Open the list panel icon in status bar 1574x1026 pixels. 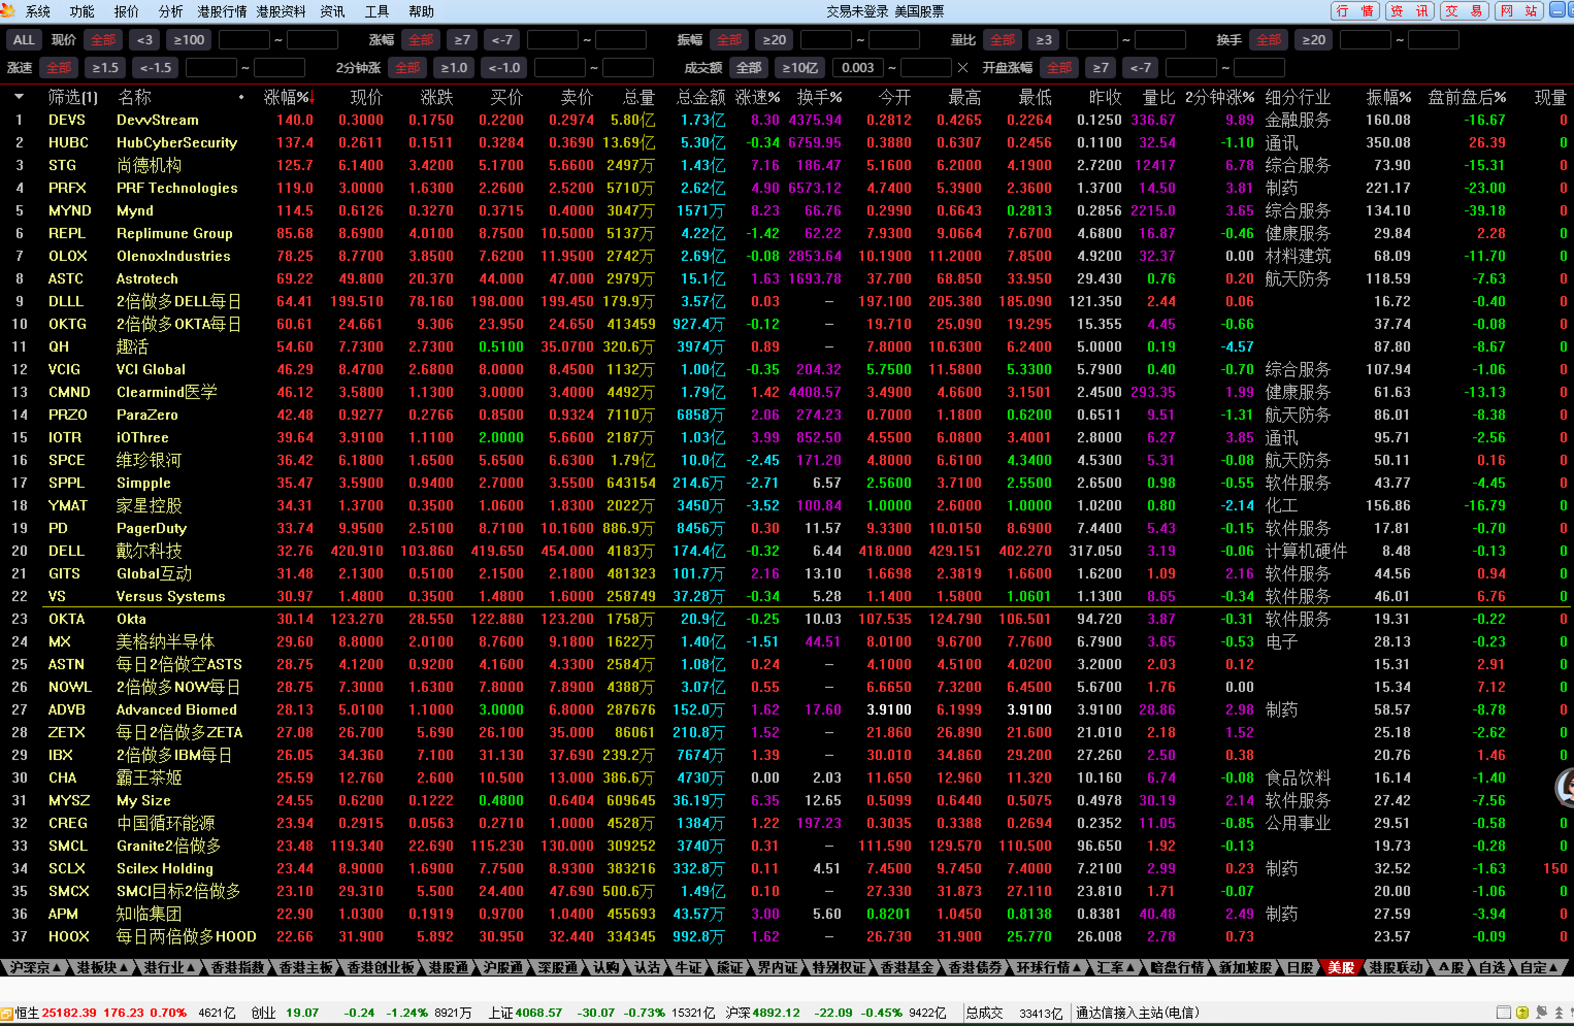(1504, 1012)
